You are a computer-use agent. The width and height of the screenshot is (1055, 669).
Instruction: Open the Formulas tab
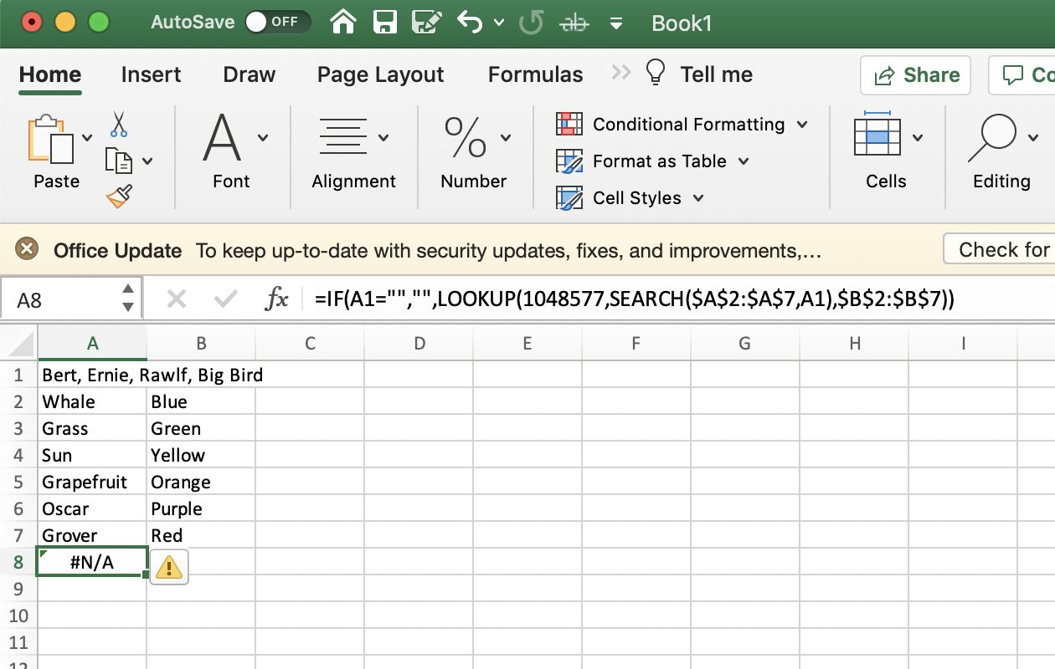click(536, 74)
